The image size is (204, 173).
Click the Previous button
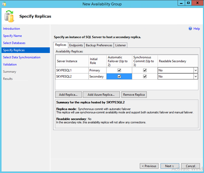click(149, 166)
